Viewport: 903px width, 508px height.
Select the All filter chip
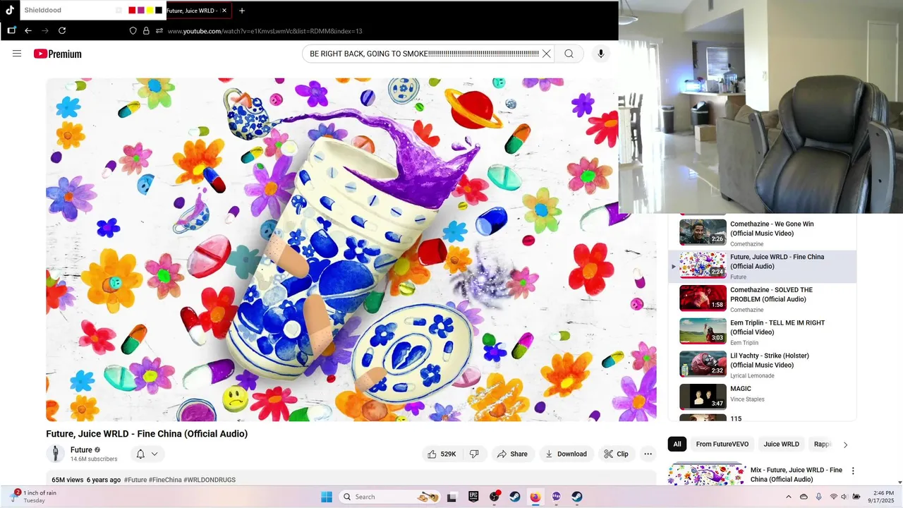tap(677, 444)
